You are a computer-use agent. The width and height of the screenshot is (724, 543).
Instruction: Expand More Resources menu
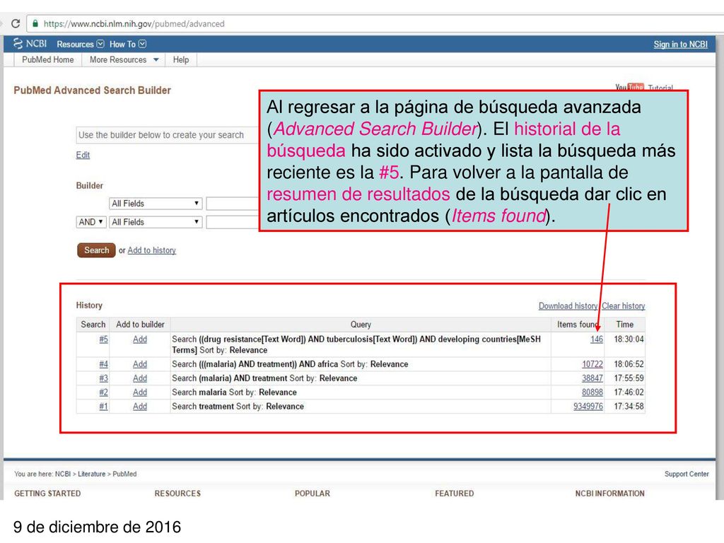point(124,59)
